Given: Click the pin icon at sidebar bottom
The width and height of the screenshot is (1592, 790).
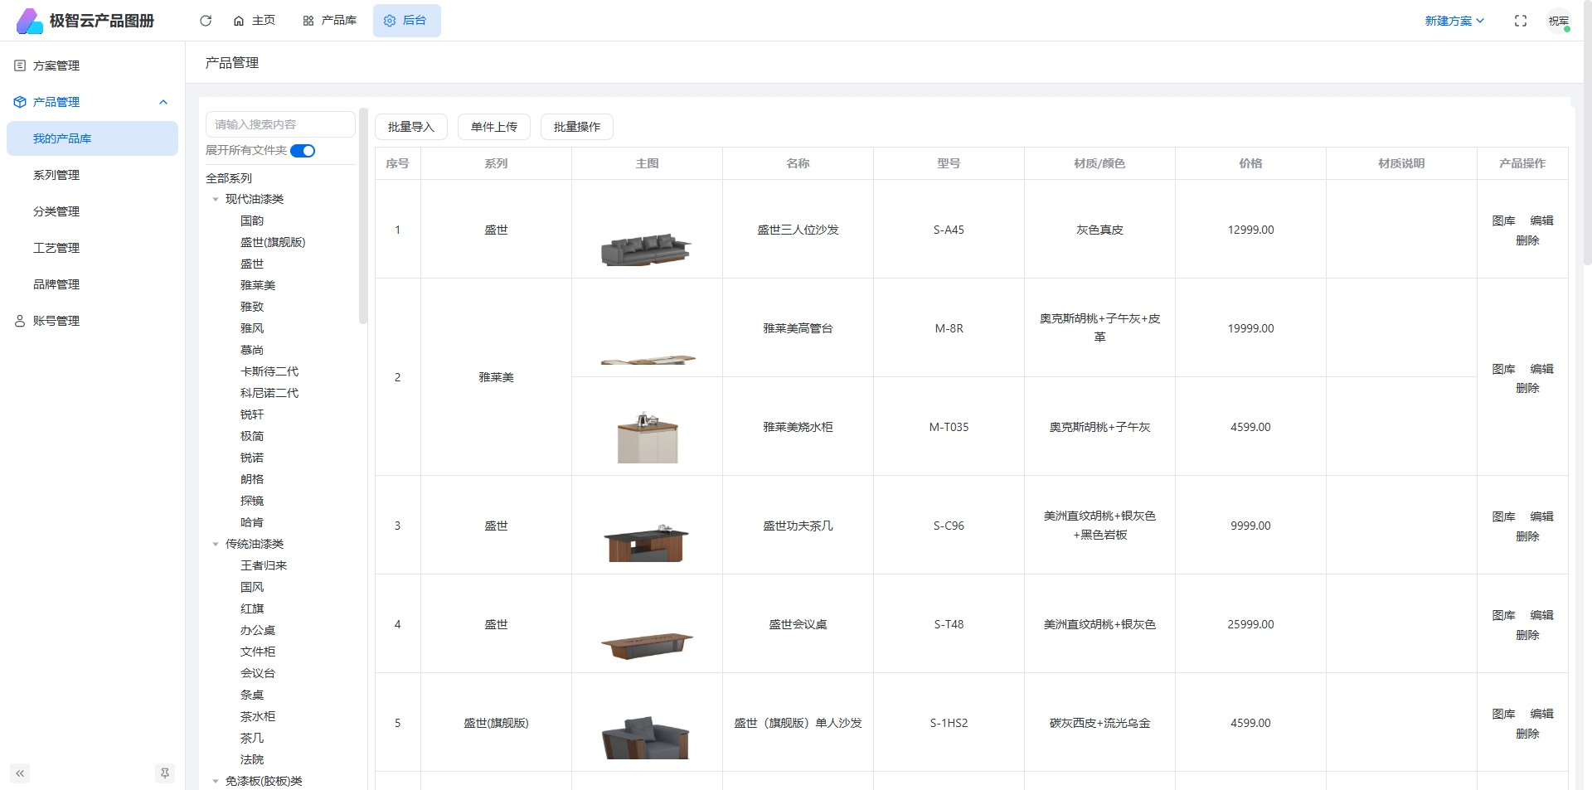Looking at the screenshot, I should (165, 773).
